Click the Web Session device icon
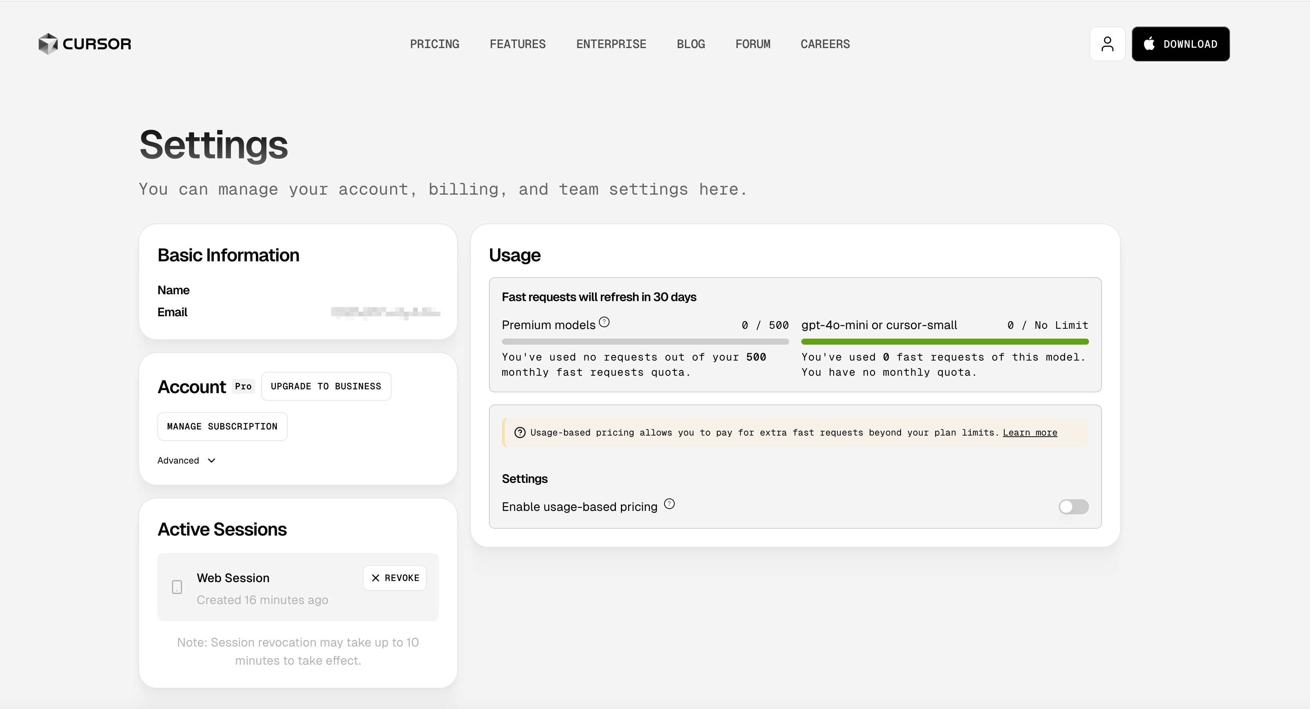 (177, 587)
